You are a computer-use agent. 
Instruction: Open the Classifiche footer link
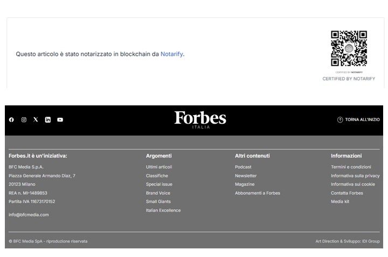click(x=157, y=176)
